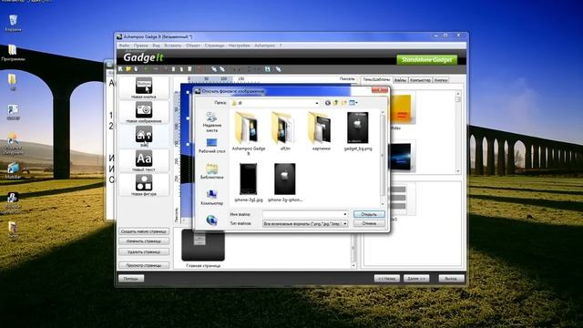
Task: Click the green Standalone Gadget button
Action: [427, 59]
